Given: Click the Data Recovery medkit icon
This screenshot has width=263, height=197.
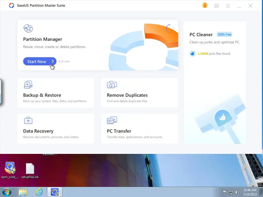Looking at the screenshot, I should point(28,120).
